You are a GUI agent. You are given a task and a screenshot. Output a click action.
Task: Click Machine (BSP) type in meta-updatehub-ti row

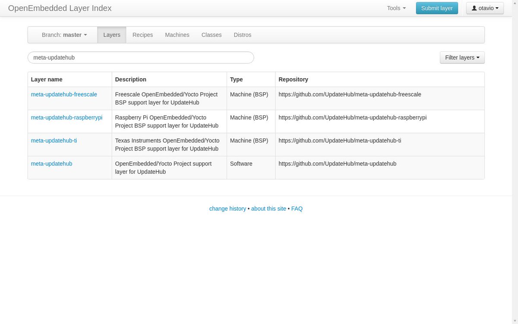249,140
